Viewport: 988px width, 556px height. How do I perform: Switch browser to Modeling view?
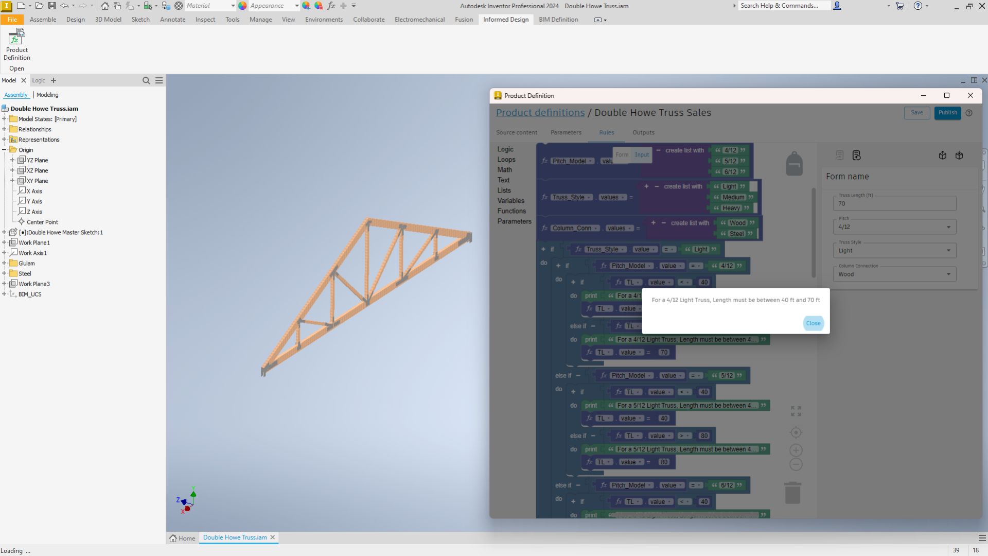tap(47, 95)
